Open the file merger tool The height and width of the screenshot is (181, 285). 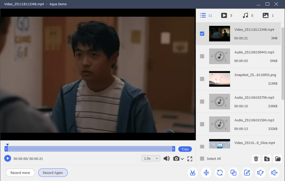[233, 173]
